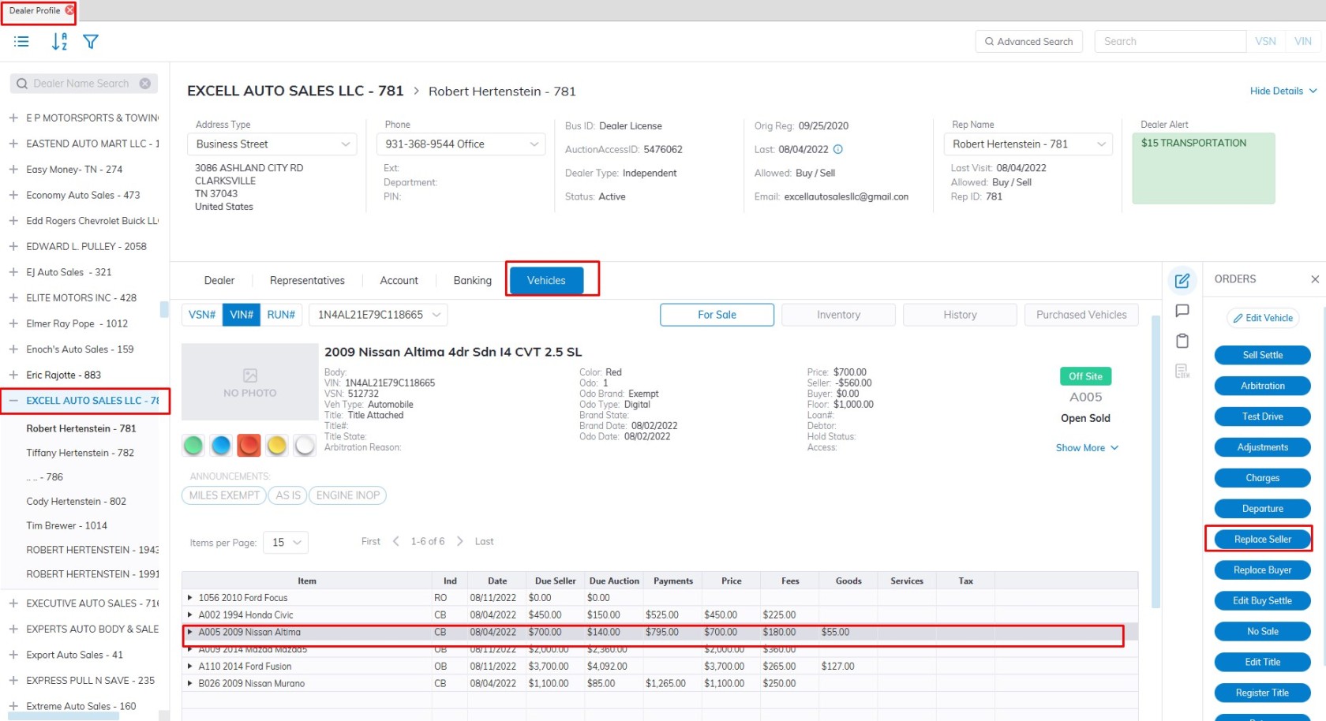
Task: Open the Items per Page dropdown
Action: tap(287, 543)
